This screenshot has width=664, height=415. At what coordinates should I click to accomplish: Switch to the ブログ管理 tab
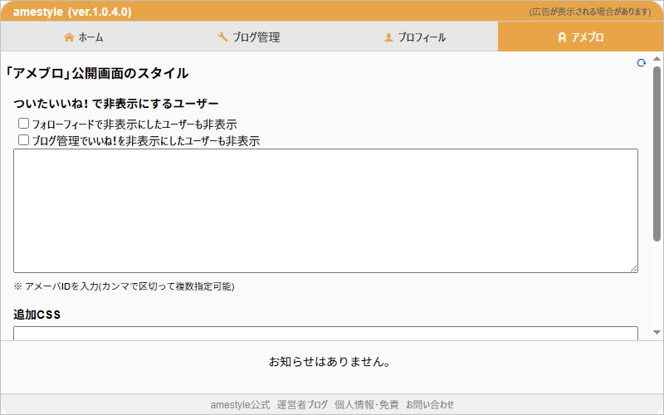pyautogui.click(x=249, y=37)
